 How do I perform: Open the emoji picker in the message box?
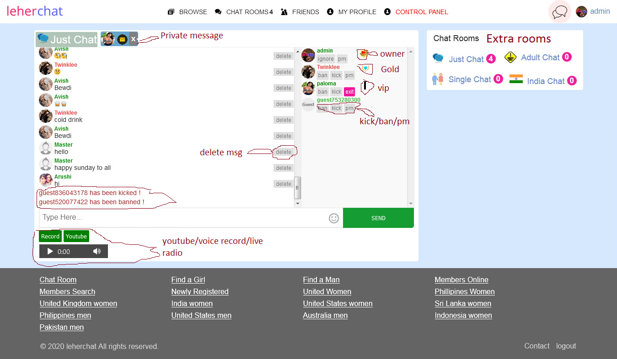click(333, 218)
